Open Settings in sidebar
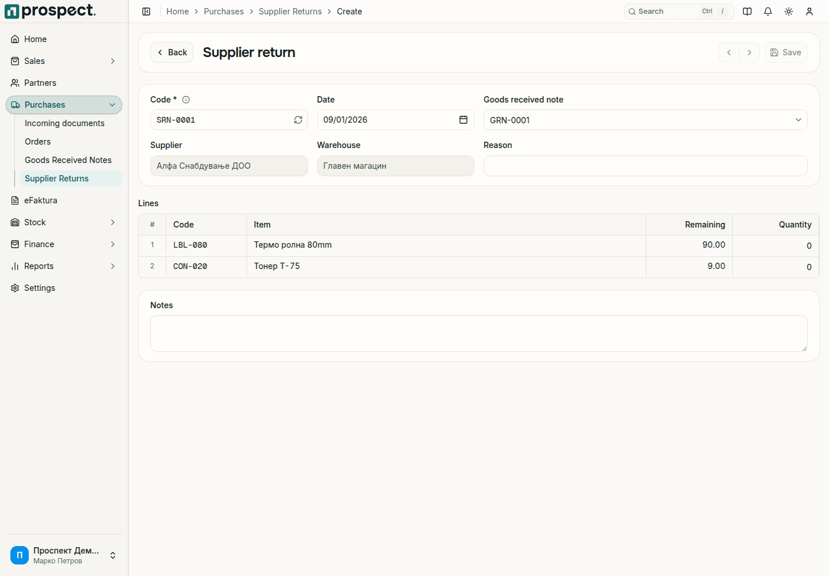Screen dimensions: 829x576 click(64, 288)
